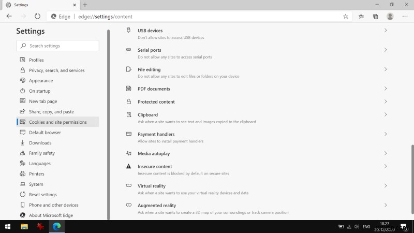Click the Augmented reality headset icon
This screenshot has width=414, height=233.
pos(128,205)
